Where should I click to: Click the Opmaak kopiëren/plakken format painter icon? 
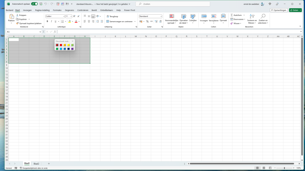point(17,23)
